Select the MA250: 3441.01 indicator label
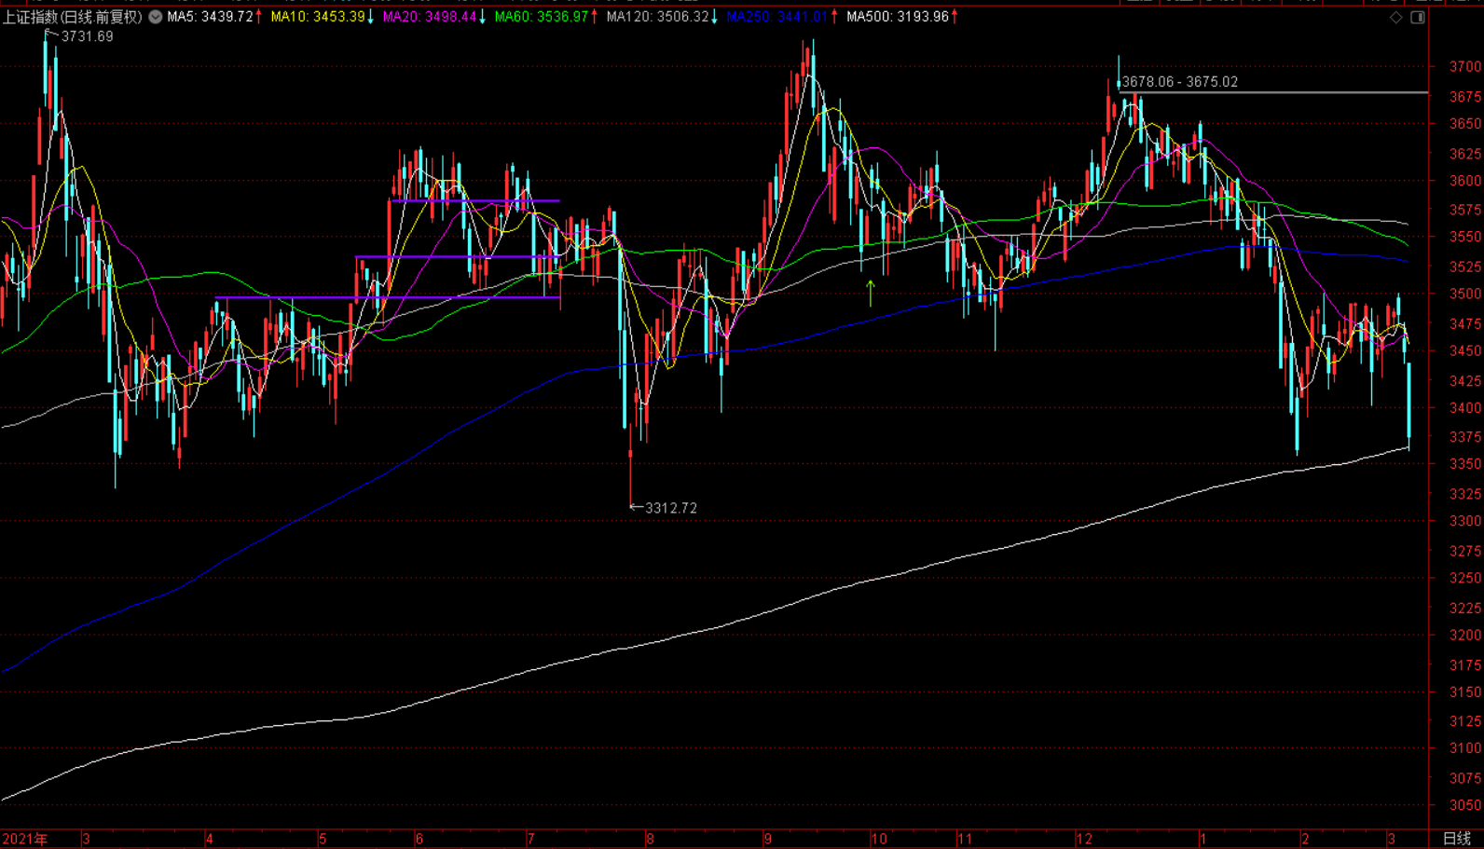 click(x=776, y=17)
